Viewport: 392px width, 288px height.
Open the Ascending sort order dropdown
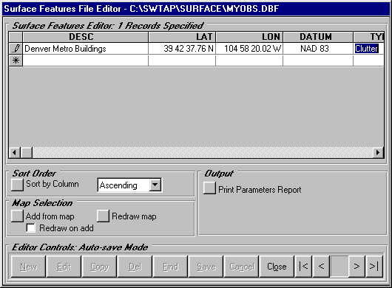click(155, 185)
